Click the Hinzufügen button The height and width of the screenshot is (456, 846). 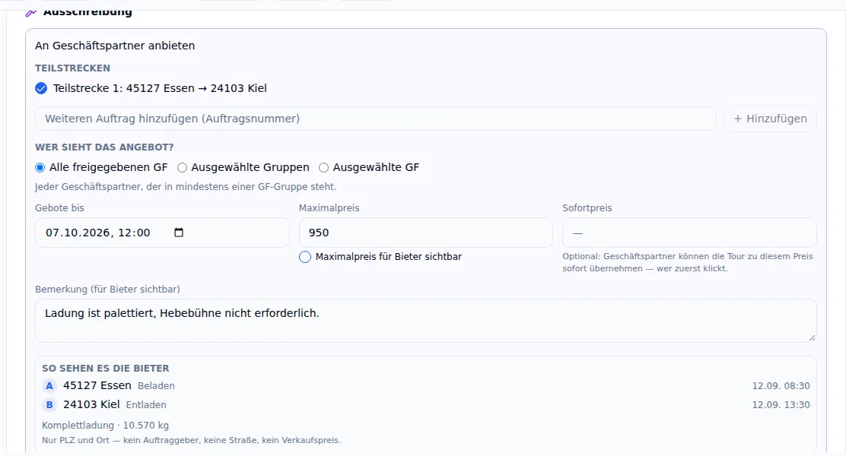coord(770,119)
